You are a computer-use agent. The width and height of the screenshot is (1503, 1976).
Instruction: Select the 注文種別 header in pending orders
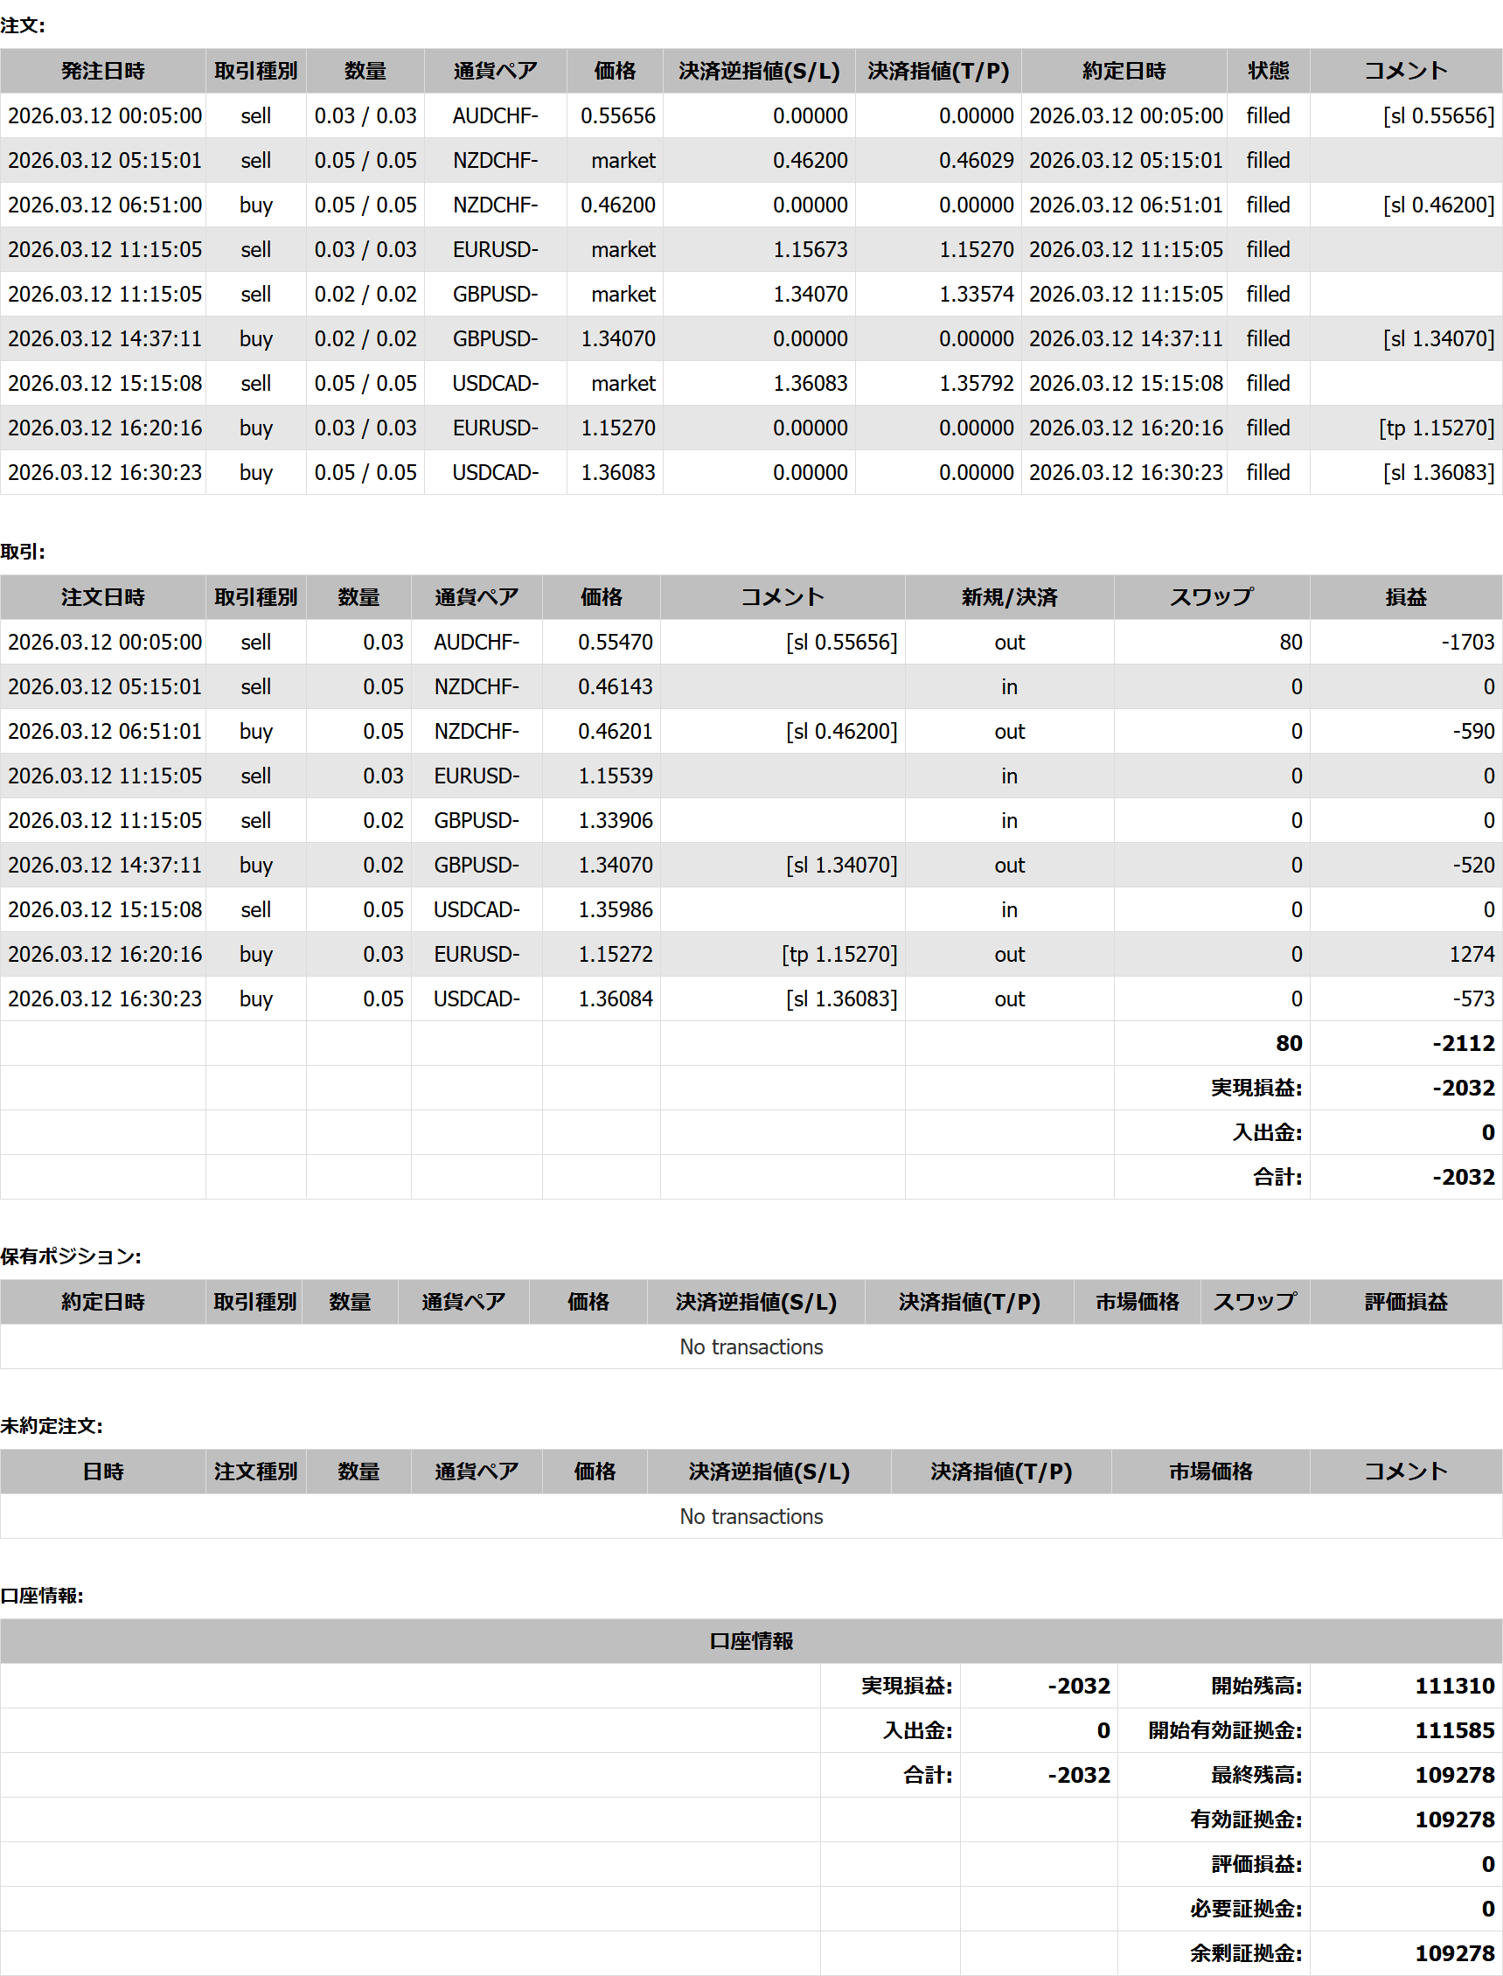[255, 1472]
